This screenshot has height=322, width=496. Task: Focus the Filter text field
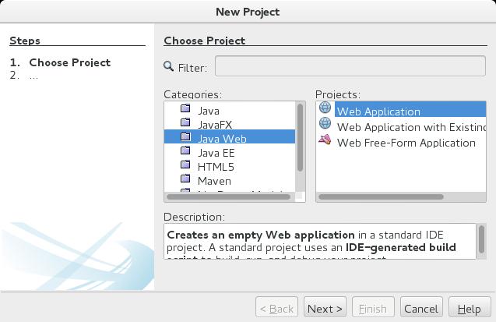tap(350, 65)
